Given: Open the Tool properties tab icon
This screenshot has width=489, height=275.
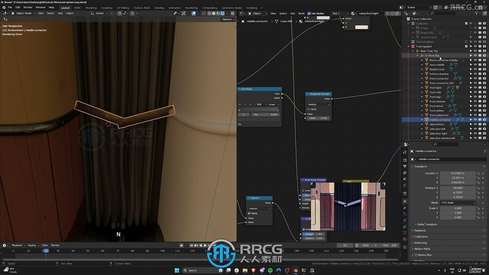Looking at the screenshot, I should click(x=405, y=152).
